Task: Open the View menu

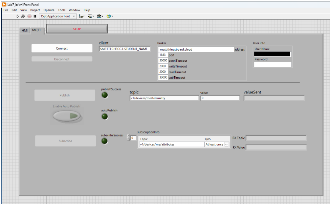Action: tap(23, 10)
